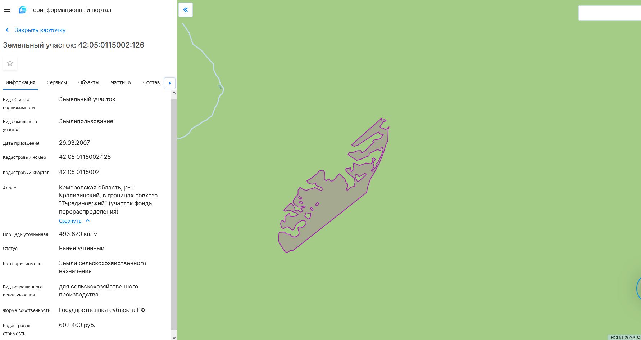
Task: Collapse the side panel with double-chevron button
Action: (186, 10)
